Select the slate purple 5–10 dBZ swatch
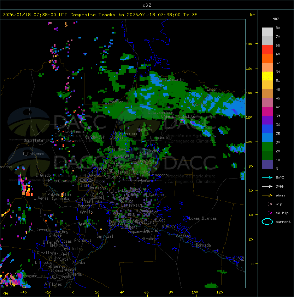294x297 pixels. (x=267, y=164)
